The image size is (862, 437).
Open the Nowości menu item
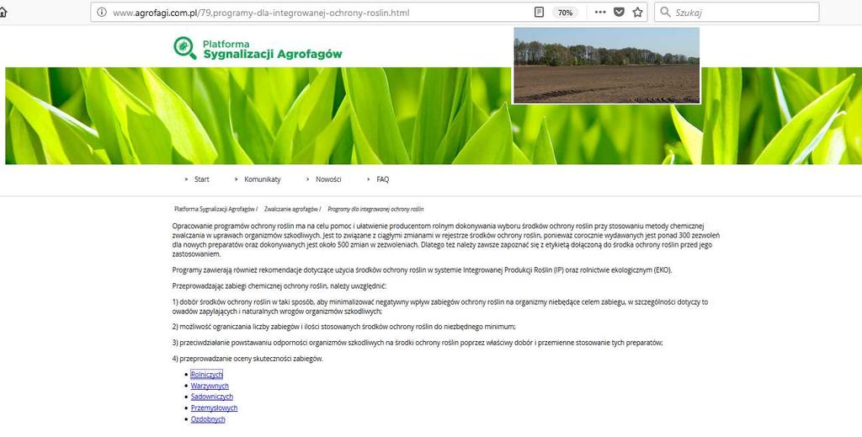click(x=328, y=179)
